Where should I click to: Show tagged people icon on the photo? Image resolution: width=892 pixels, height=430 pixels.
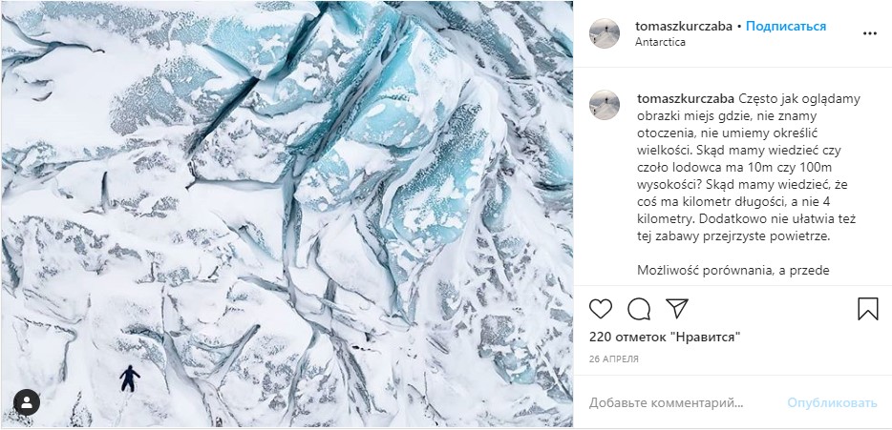pyautogui.click(x=27, y=401)
